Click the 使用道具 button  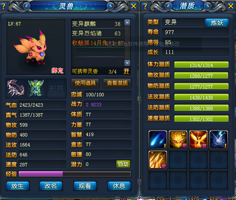coord(85,83)
